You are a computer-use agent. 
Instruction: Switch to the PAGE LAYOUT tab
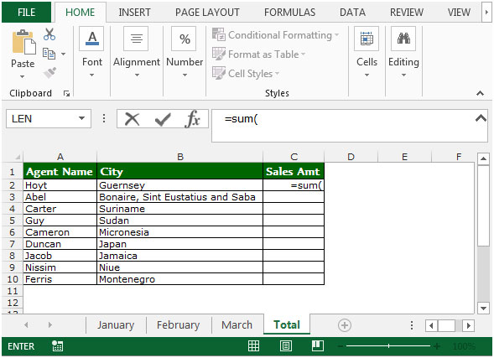pos(207,13)
